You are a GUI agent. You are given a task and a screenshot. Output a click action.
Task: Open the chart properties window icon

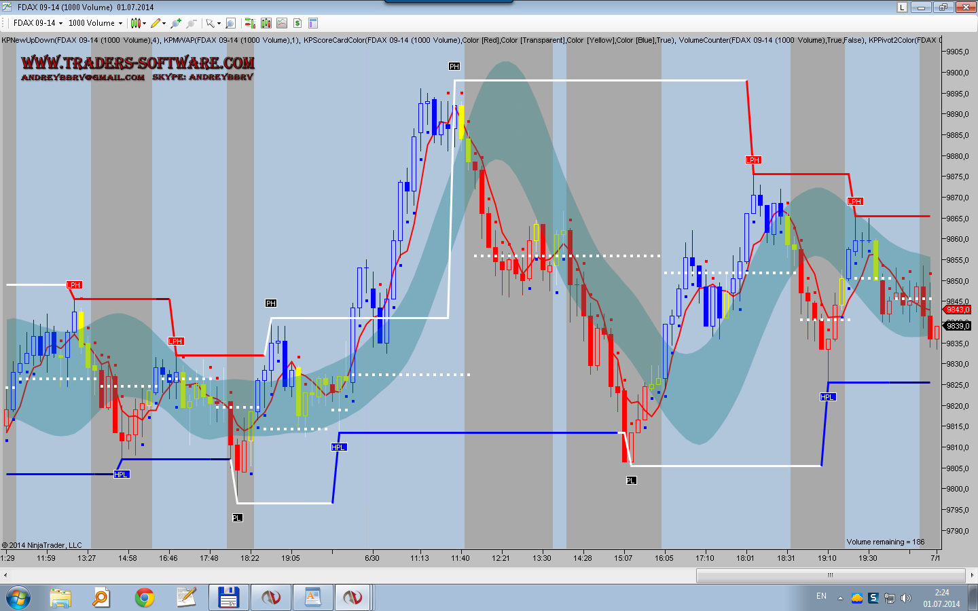(313, 23)
